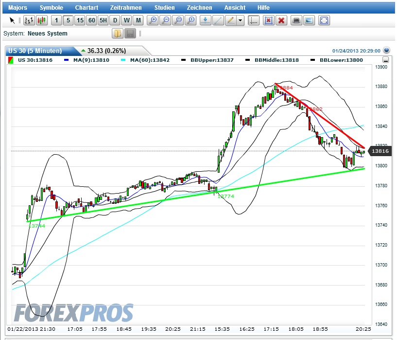This screenshot has width=397, height=340.
Task: Click the 13816 current price label
Action: (380, 151)
